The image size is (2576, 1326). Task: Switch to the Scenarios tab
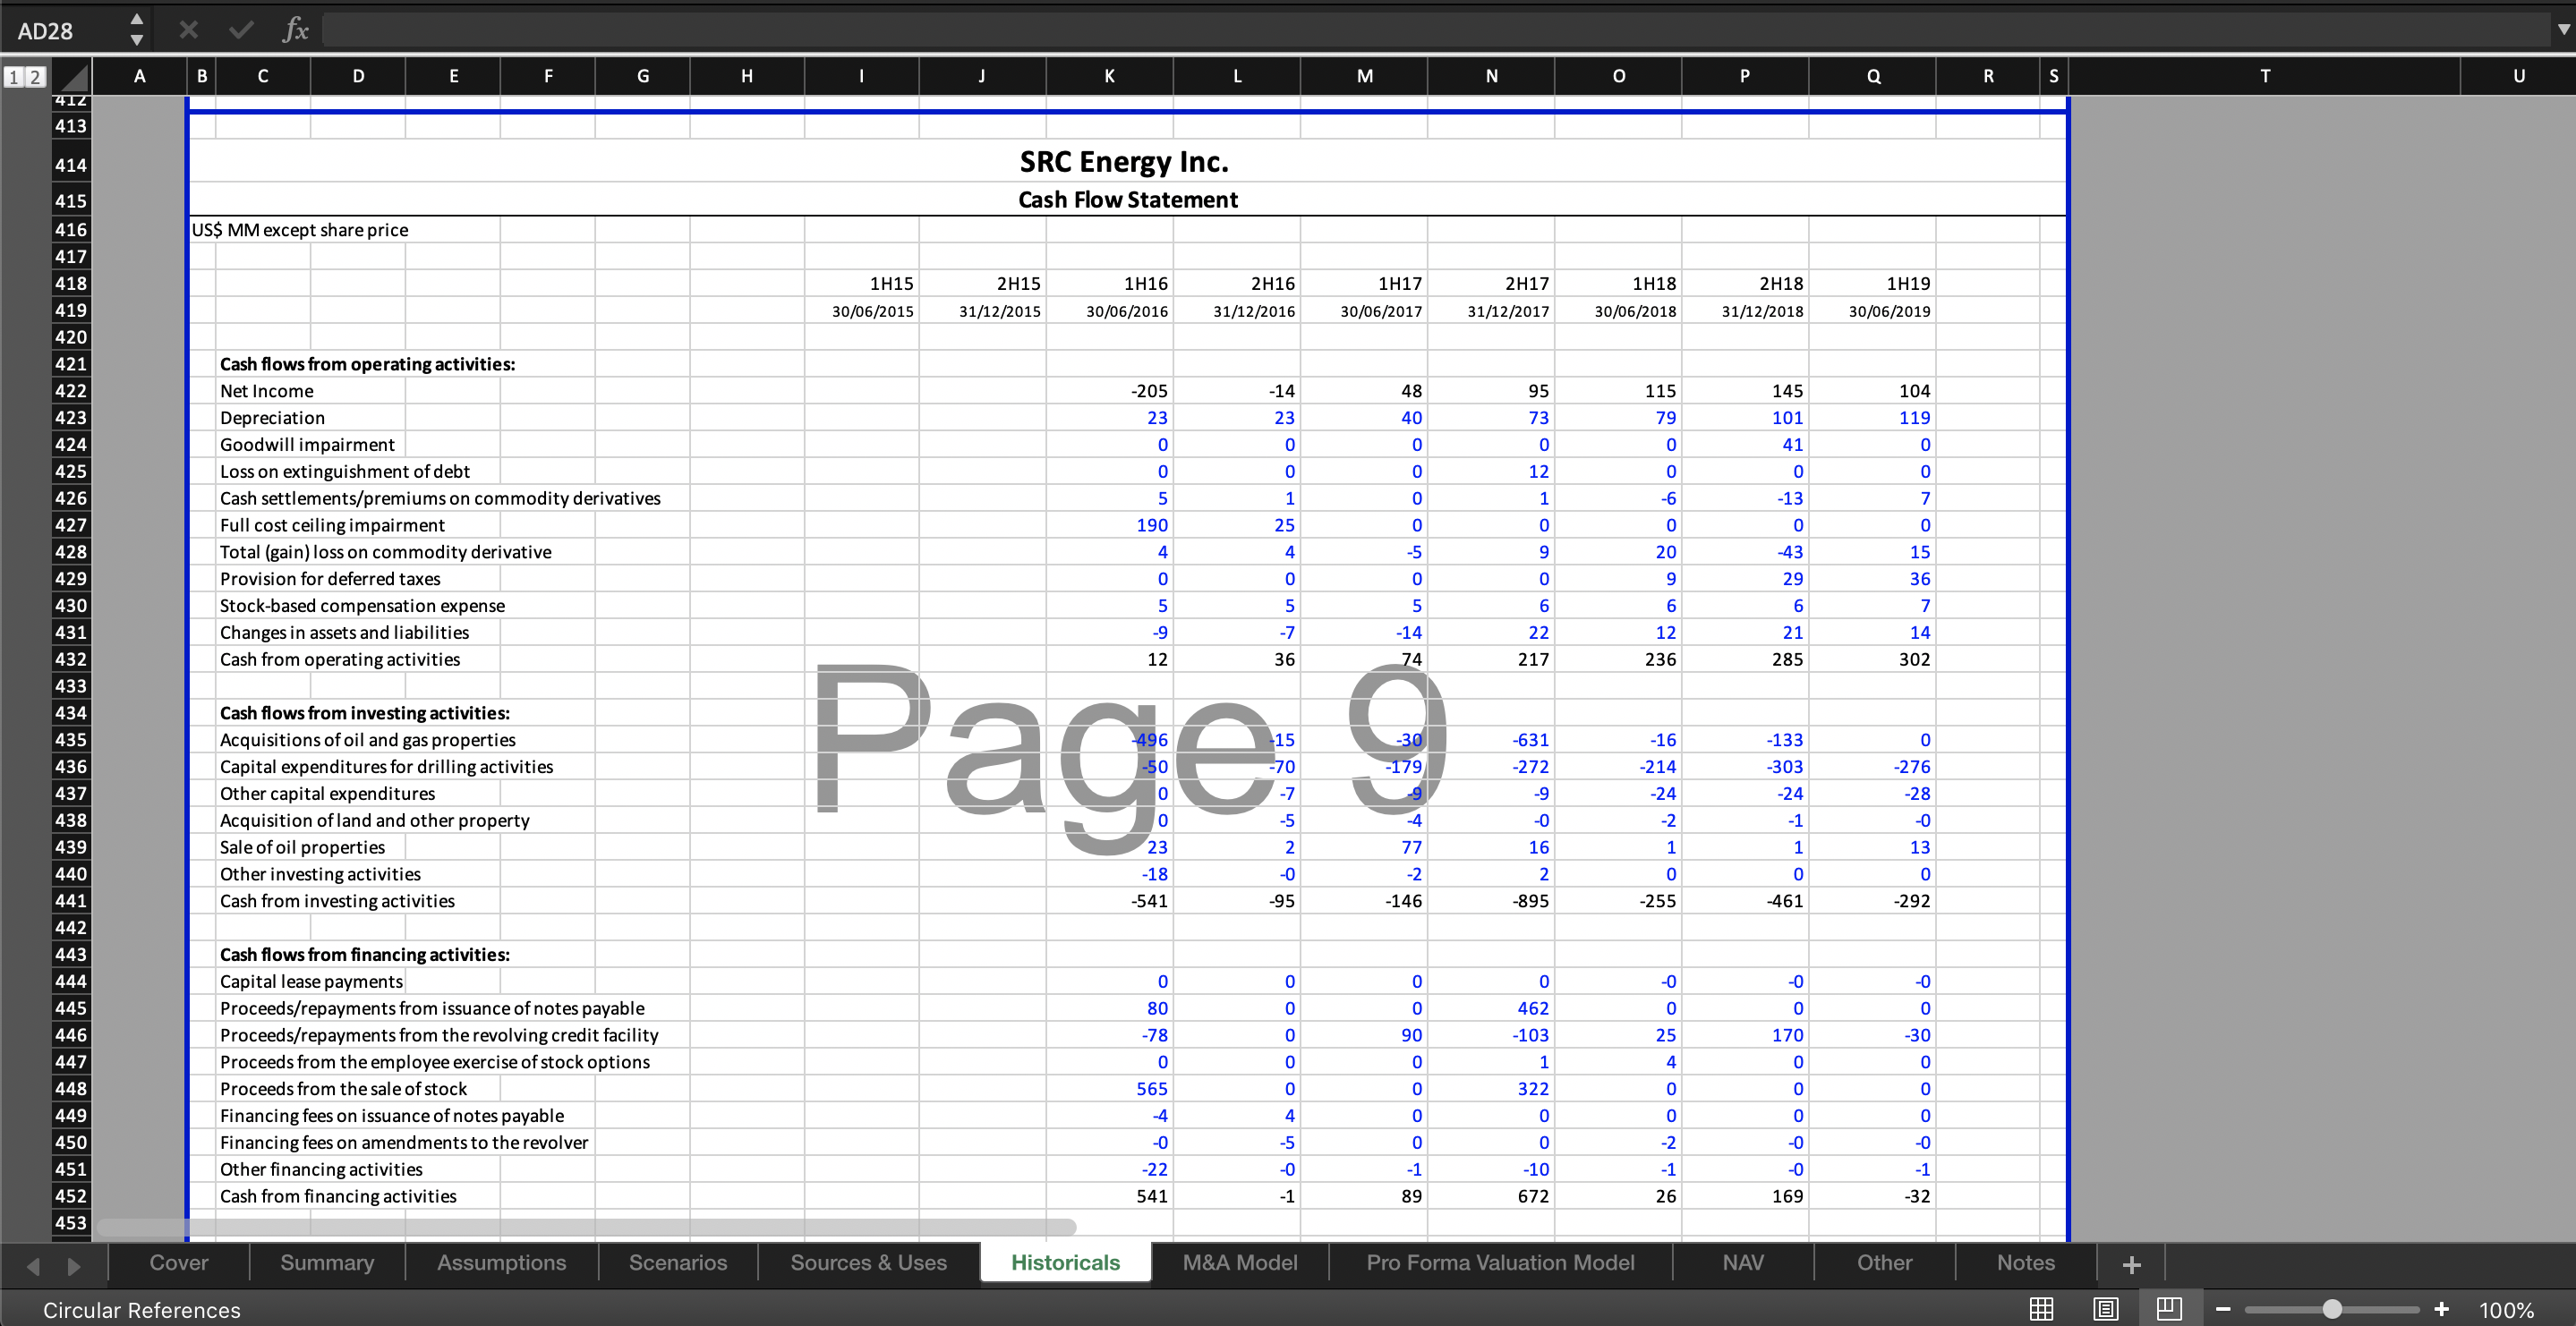(678, 1262)
